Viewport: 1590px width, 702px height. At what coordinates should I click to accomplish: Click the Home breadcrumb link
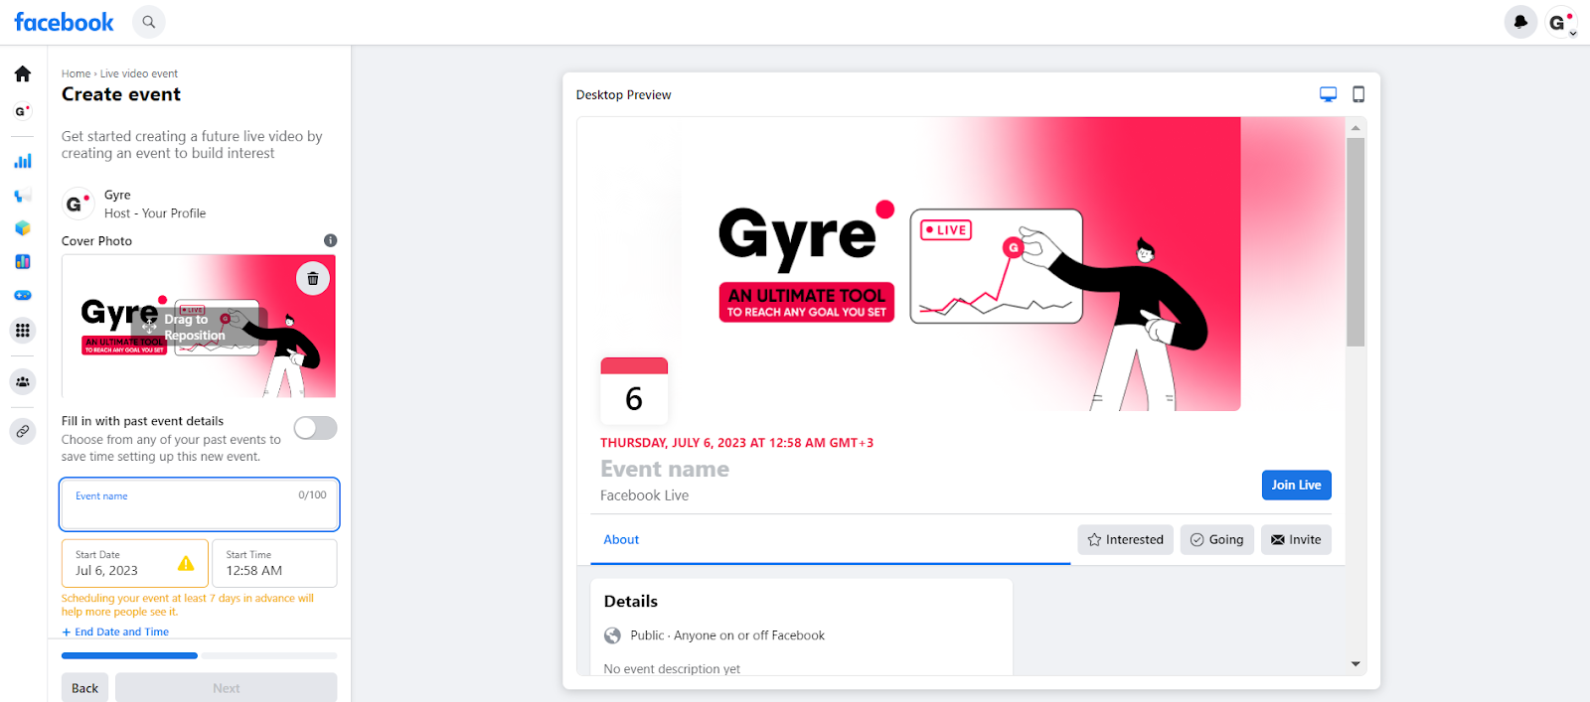click(76, 73)
